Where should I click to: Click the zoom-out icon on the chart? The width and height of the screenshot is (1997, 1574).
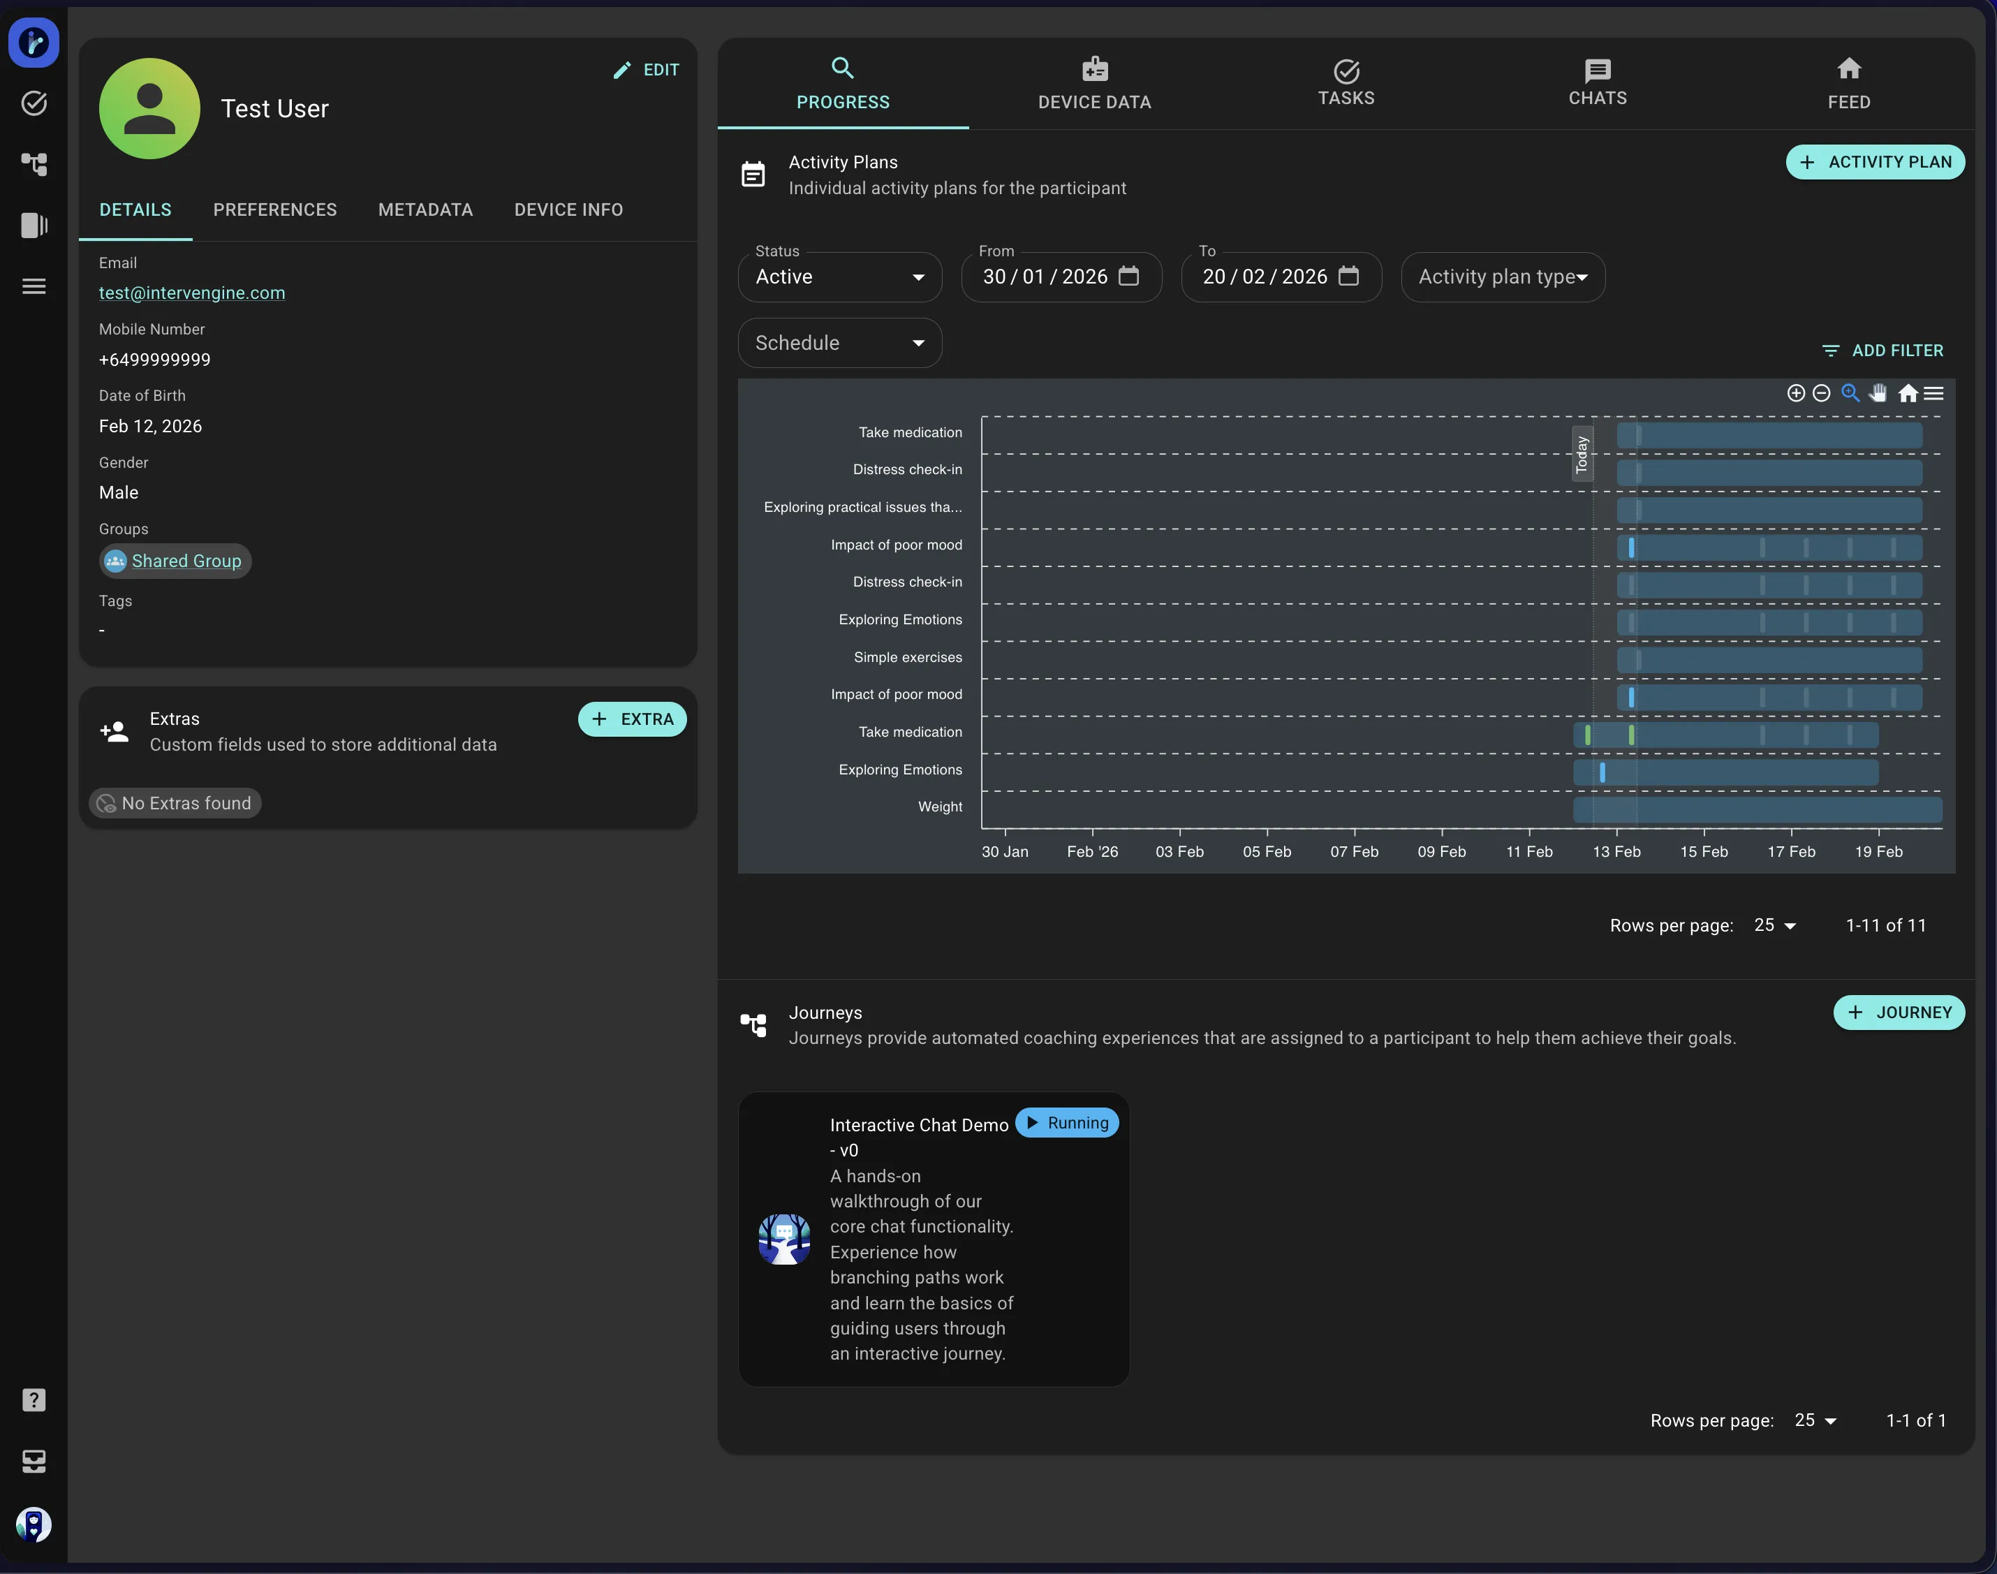[1822, 394]
